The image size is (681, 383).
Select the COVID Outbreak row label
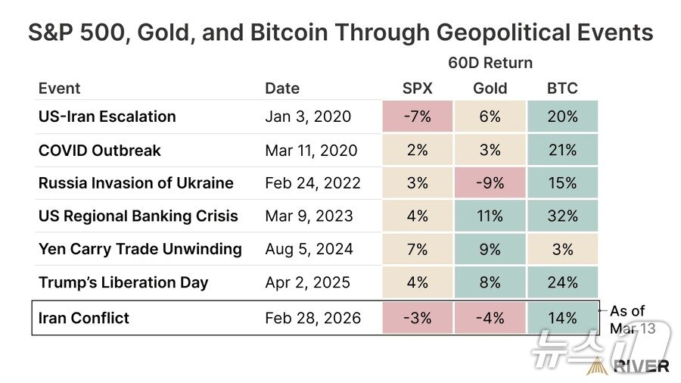click(99, 150)
